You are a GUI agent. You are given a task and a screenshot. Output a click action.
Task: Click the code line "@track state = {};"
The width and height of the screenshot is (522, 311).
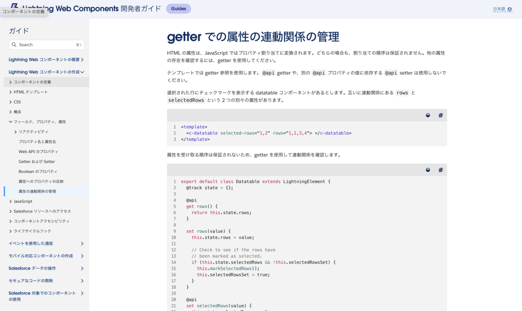[210, 188]
